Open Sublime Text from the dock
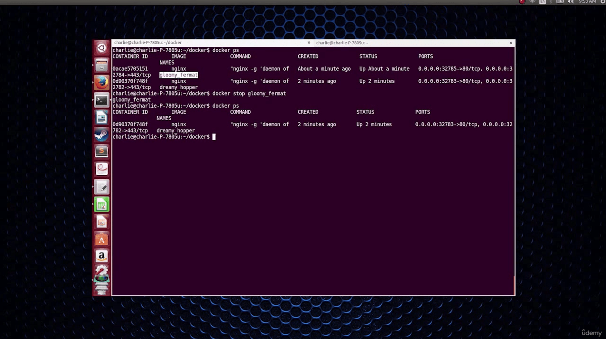The width and height of the screenshot is (606, 339). (101, 152)
